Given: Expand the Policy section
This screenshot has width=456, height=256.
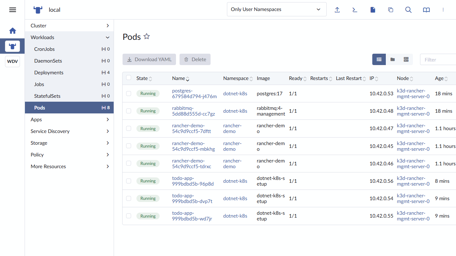Looking at the screenshot, I should pyautogui.click(x=69, y=155).
